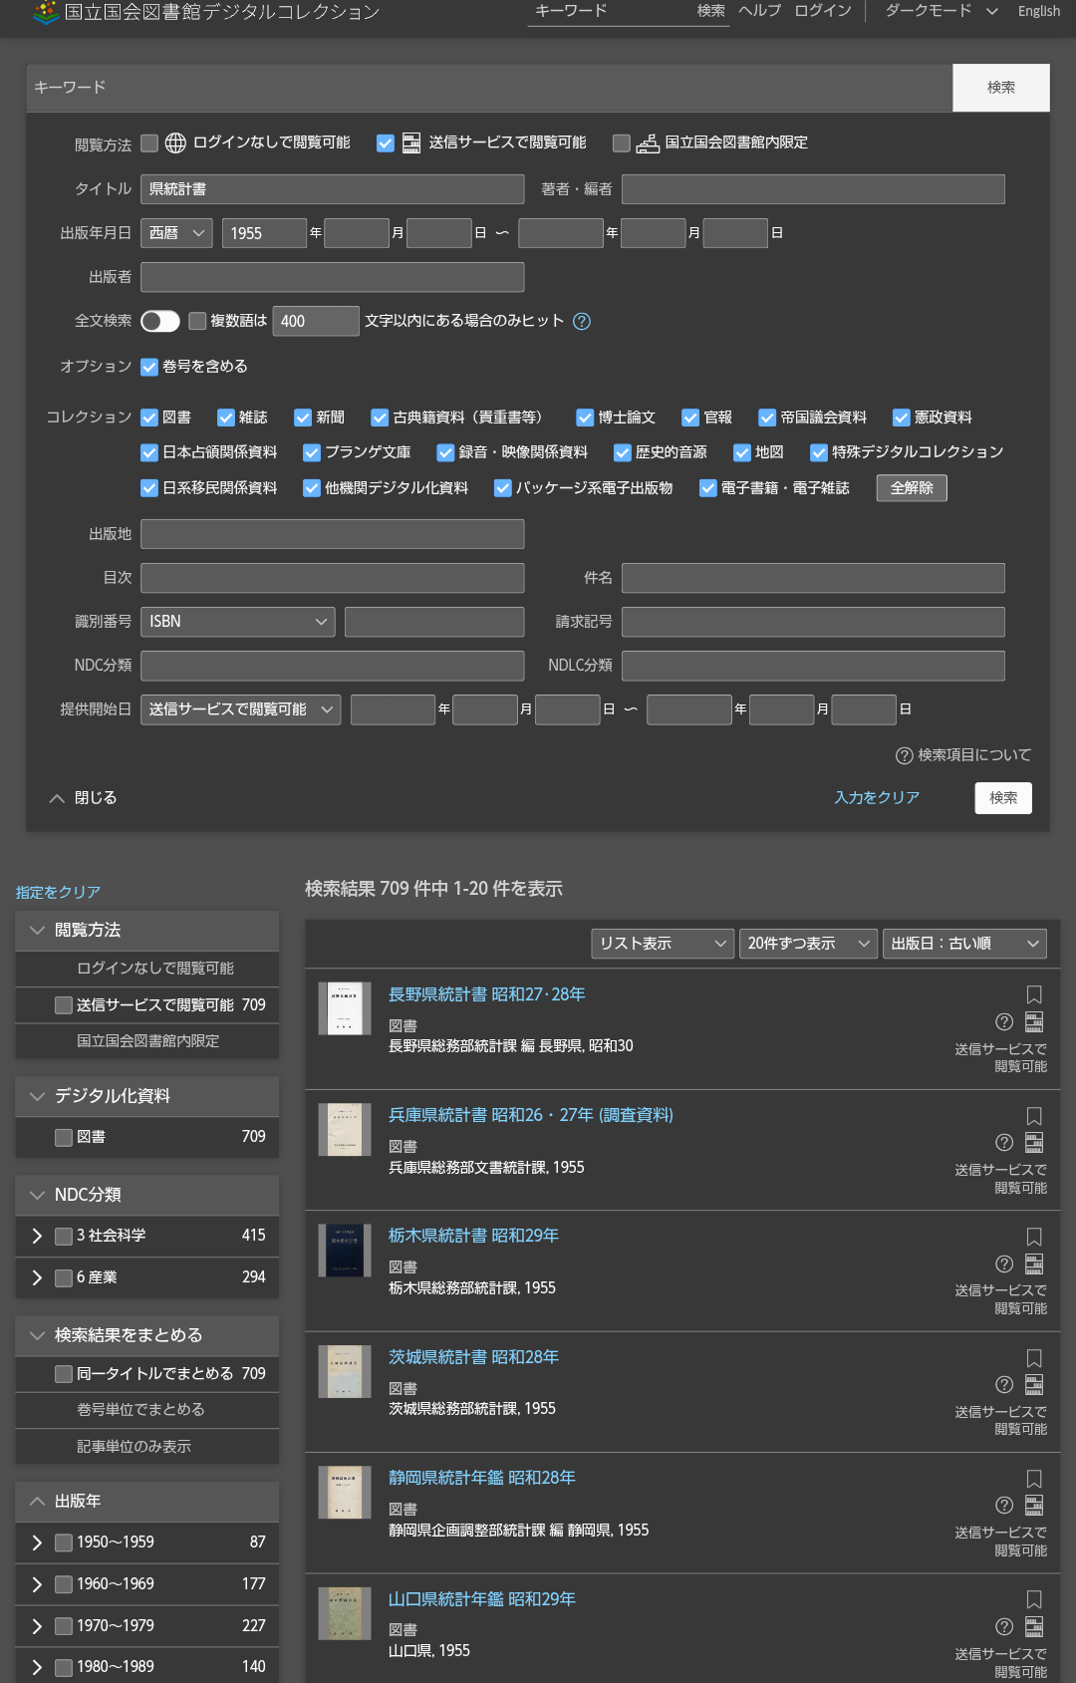The image size is (1076, 1683).
Task: Click the globe icon for no-login viewing
Action: [x=175, y=143]
